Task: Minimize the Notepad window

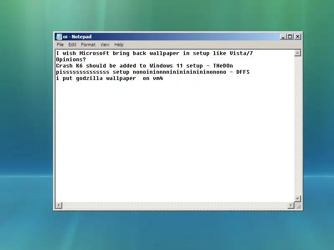Action: click(x=283, y=37)
